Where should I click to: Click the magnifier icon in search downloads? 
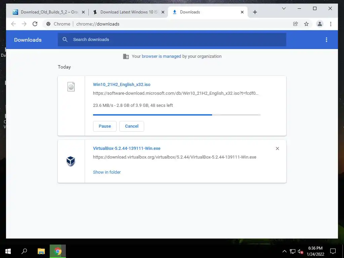point(65,40)
